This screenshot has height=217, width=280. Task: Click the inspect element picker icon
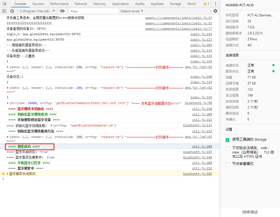pyautogui.click(x=5, y=4)
